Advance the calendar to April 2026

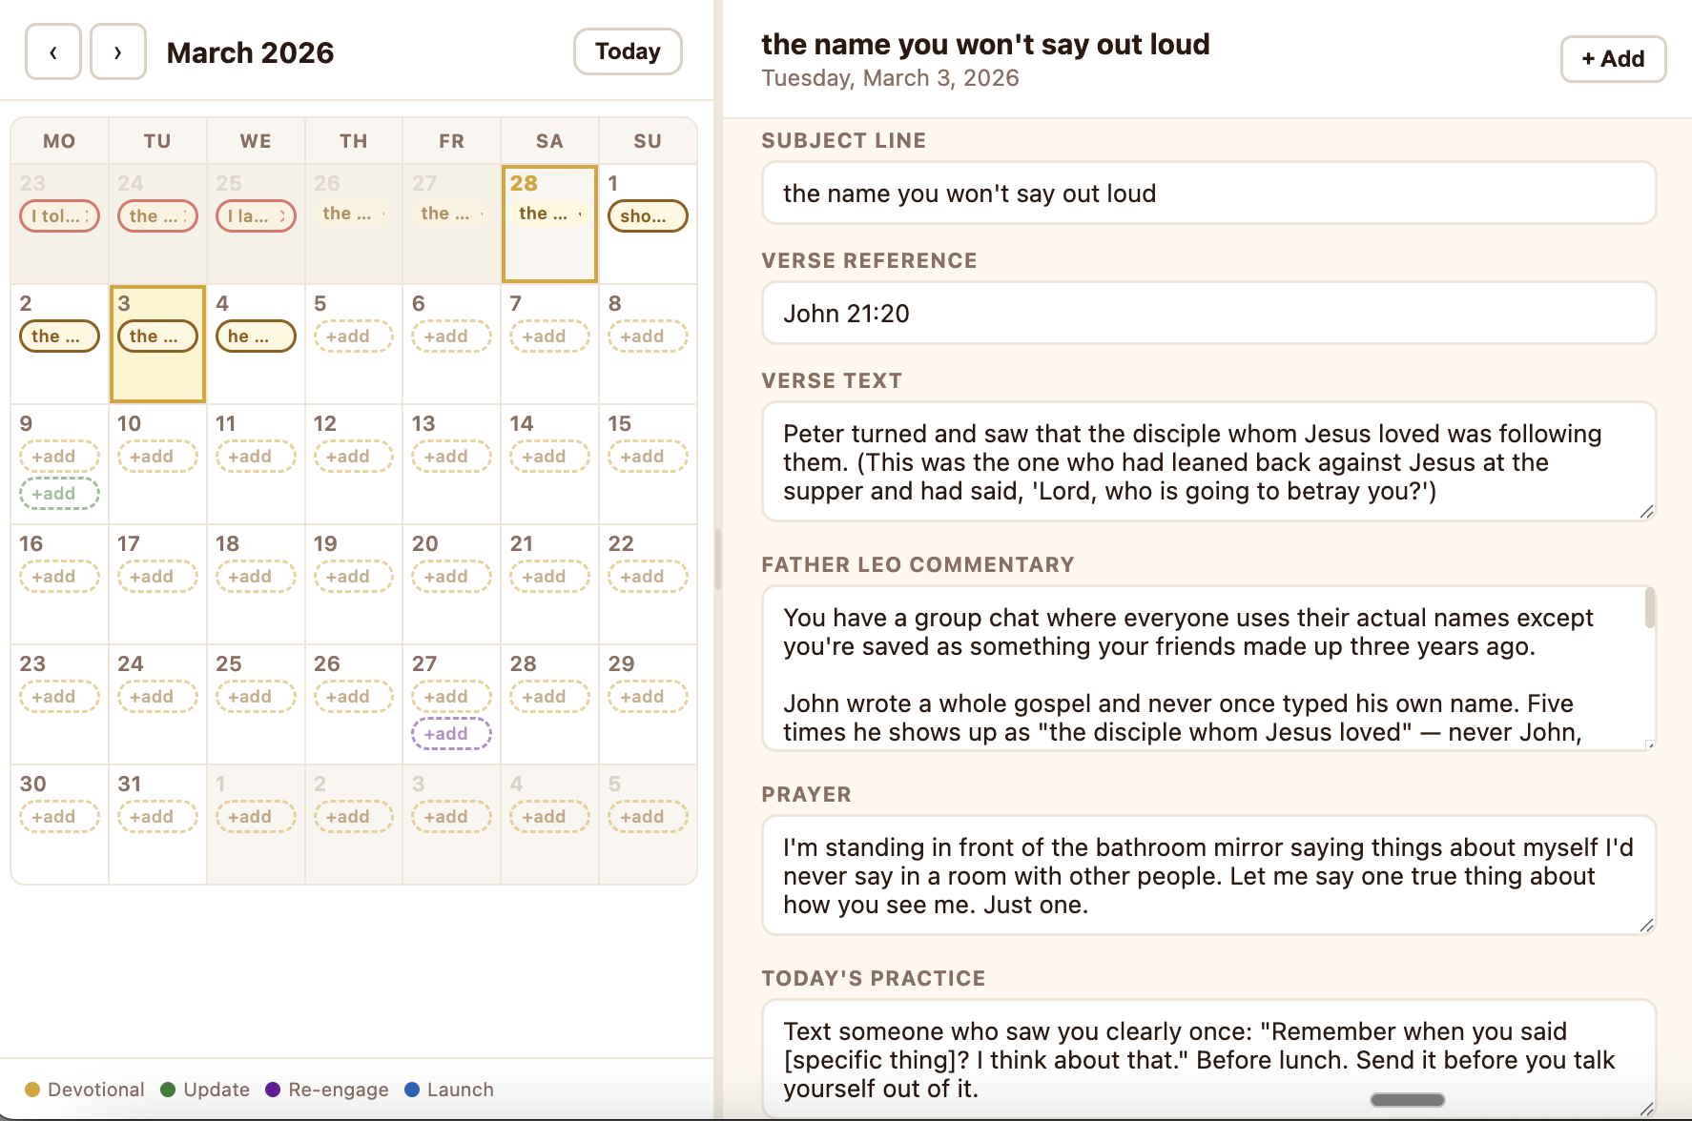pos(117,51)
